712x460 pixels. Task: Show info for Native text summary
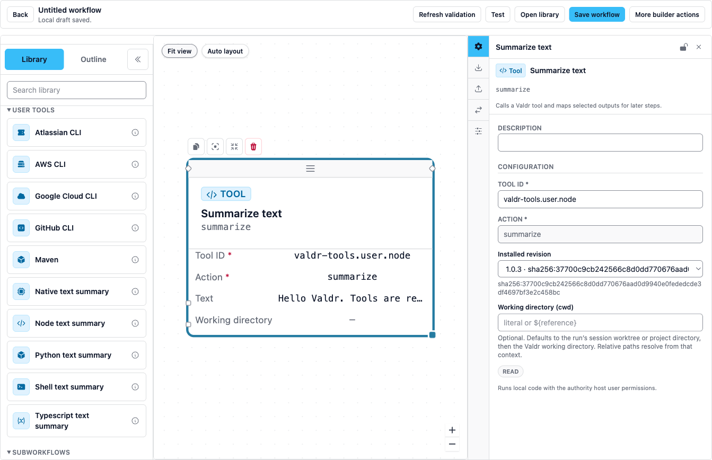pyautogui.click(x=135, y=291)
